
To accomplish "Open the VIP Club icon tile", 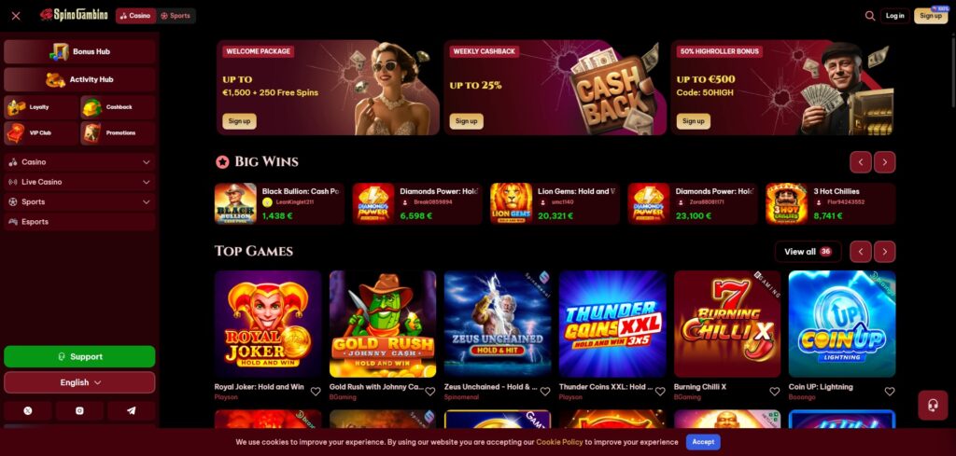I will (x=41, y=132).
